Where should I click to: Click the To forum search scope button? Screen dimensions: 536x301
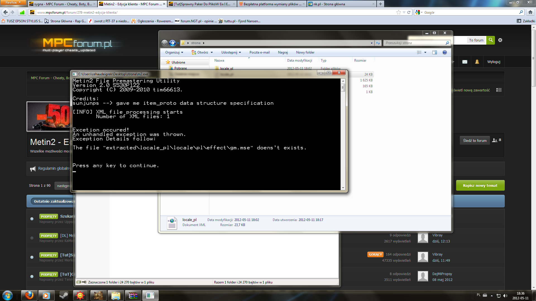click(476, 40)
